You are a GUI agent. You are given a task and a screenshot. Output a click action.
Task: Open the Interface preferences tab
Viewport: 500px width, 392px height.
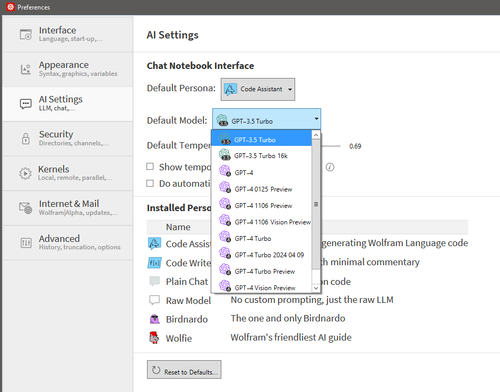pos(67,34)
